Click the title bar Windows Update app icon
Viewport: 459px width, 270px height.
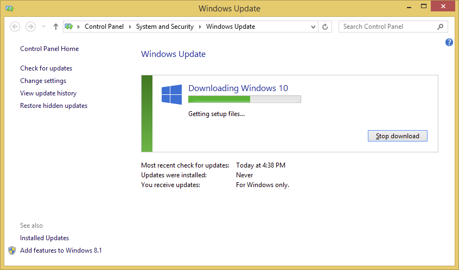(x=10, y=9)
